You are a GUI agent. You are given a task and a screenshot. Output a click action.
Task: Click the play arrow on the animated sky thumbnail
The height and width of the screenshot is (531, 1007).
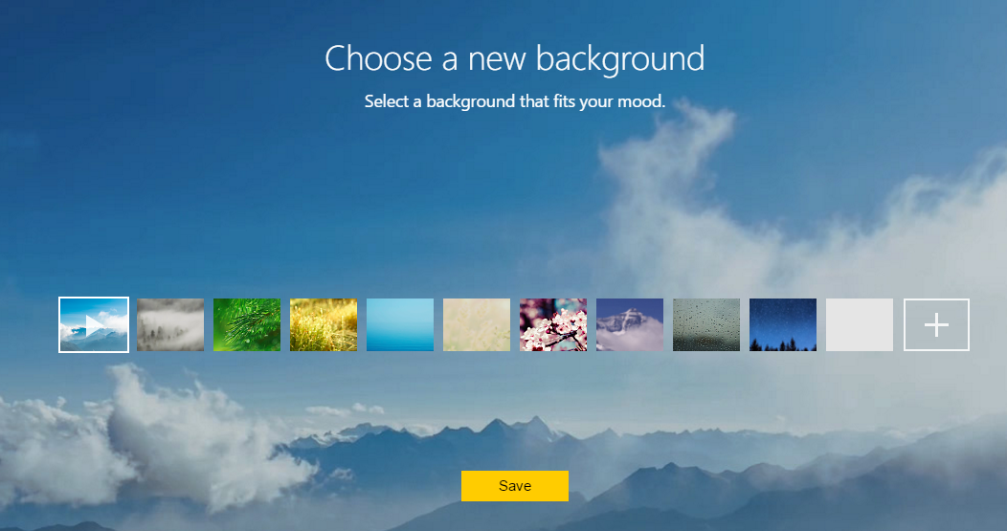(x=94, y=325)
